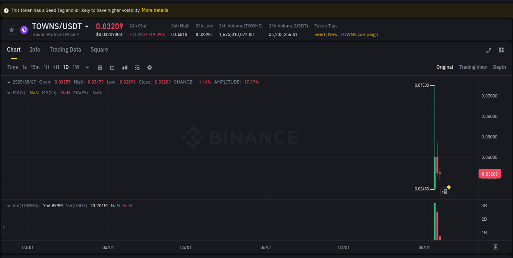Open the indicator list settings icon
Screen dimensions: 513x258
pyautogui.click(x=137, y=67)
